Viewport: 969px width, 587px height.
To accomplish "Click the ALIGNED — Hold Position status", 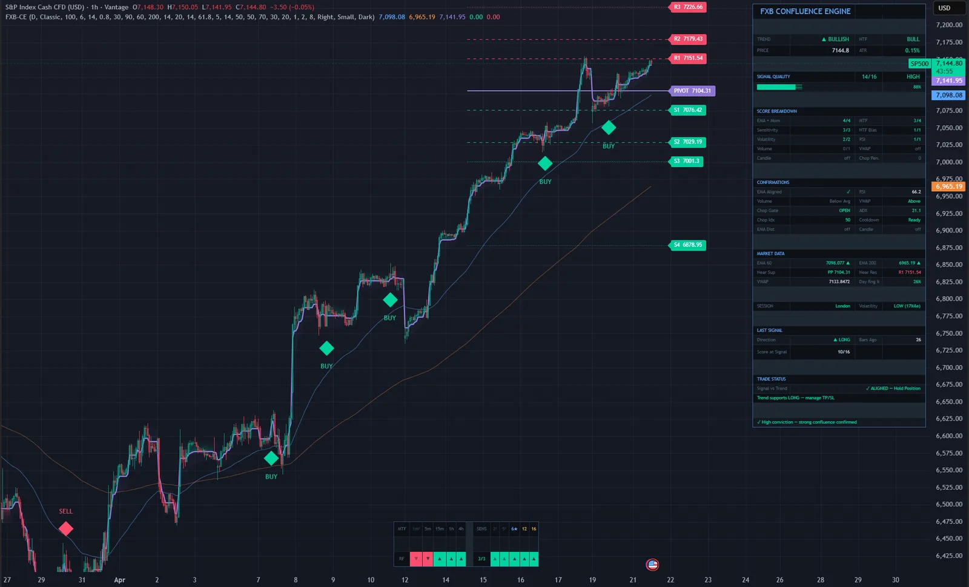I will click(893, 389).
